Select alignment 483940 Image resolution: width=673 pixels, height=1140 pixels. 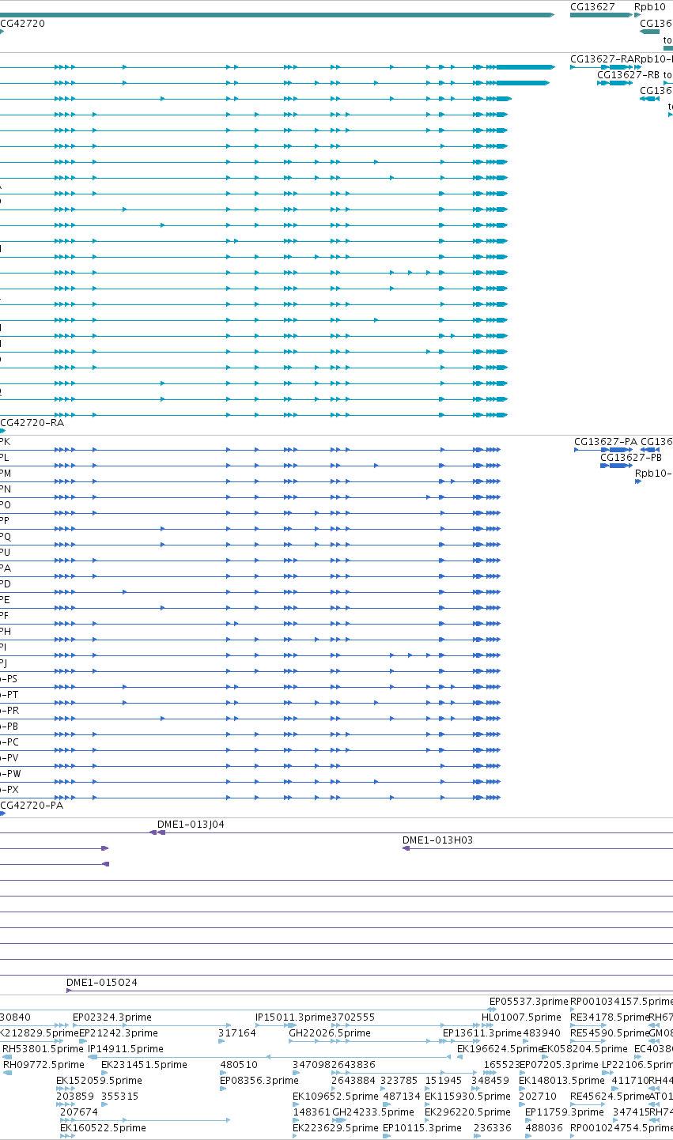pyautogui.click(x=543, y=1033)
